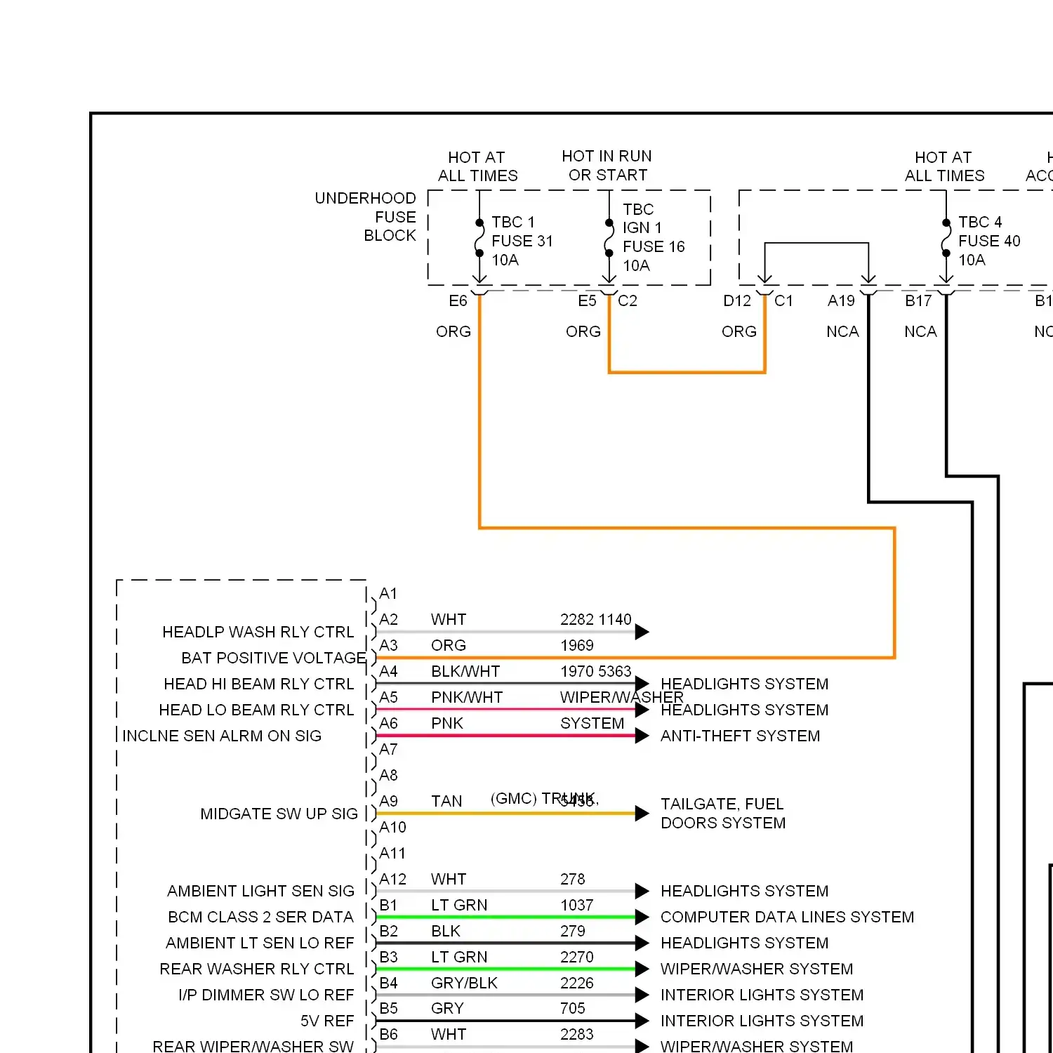Click the arrowhead ending the A9 TAN wire
Screen dimensions: 1053x1053
click(642, 814)
